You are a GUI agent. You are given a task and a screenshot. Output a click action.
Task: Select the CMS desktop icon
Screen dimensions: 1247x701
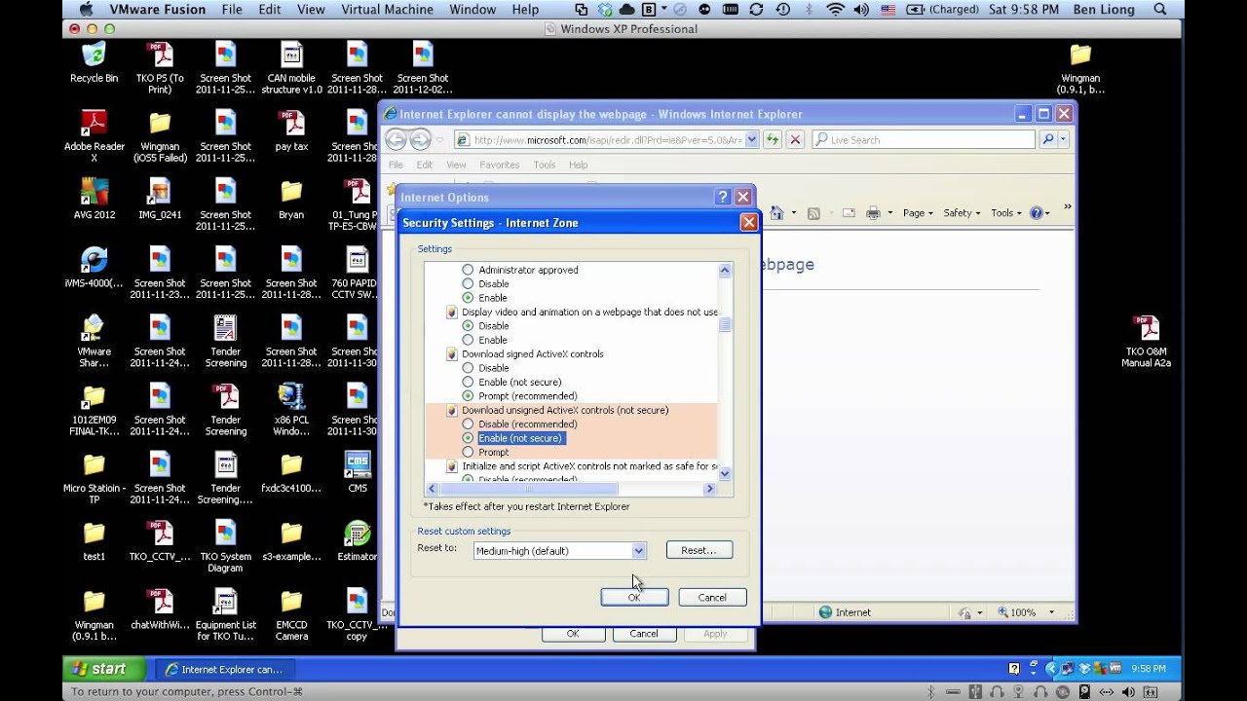[x=357, y=471]
